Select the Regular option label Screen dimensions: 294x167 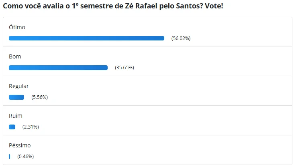point(19,86)
